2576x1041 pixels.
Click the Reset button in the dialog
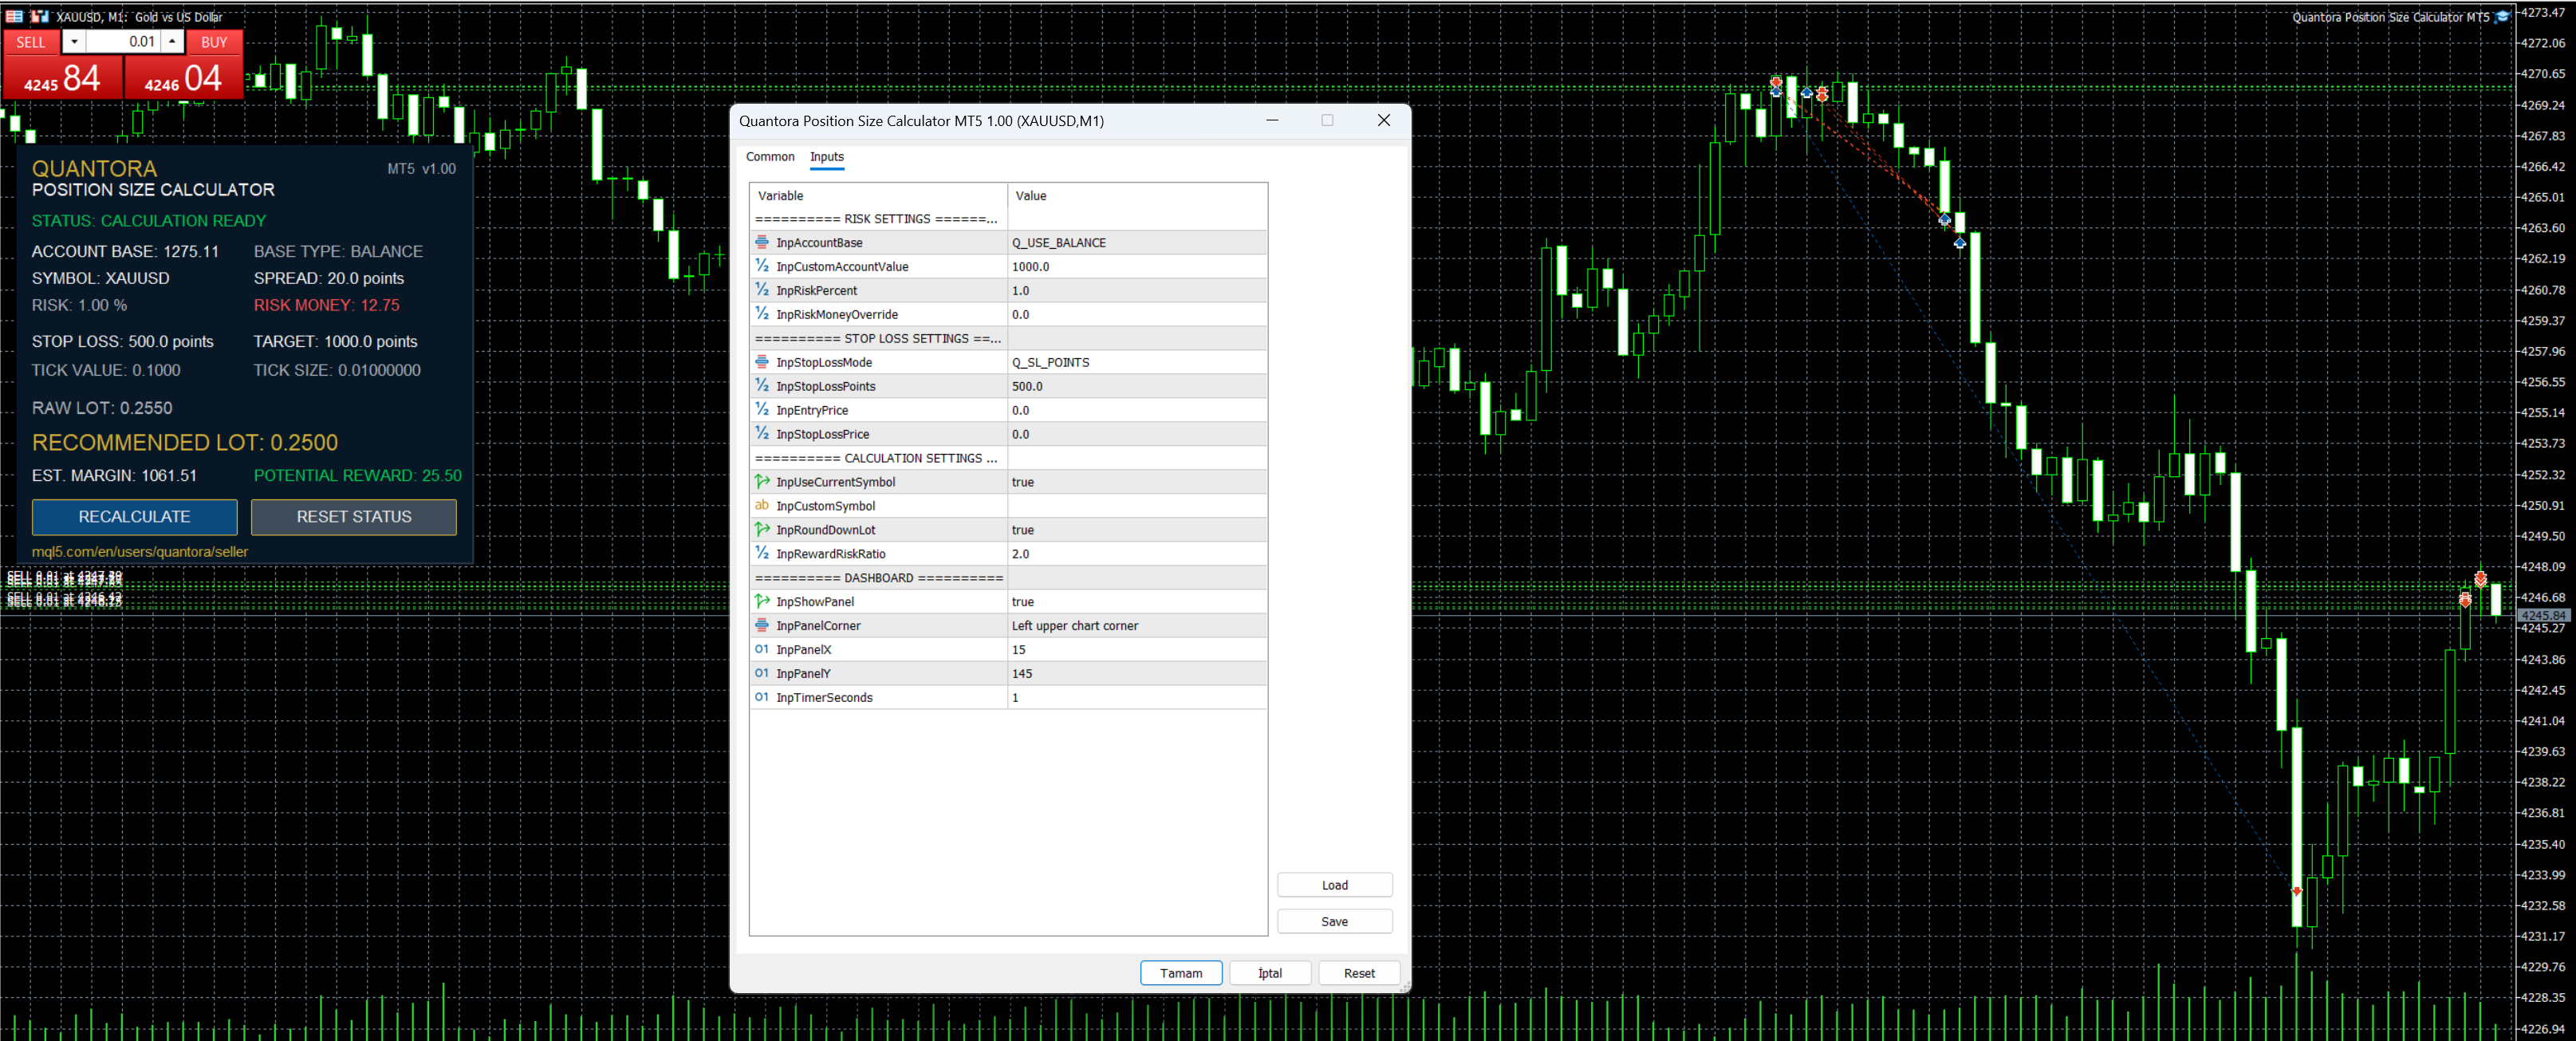click(1359, 973)
